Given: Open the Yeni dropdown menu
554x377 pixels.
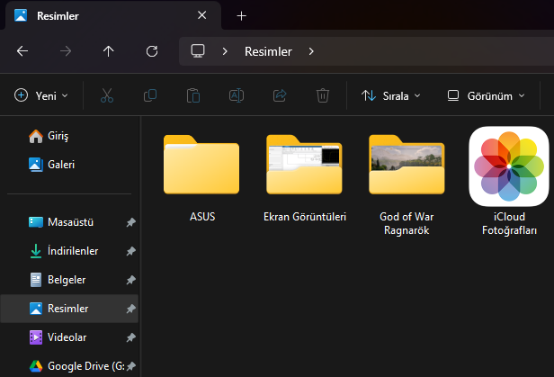Looking at the screenshot, I should click(x=41, y=95).
